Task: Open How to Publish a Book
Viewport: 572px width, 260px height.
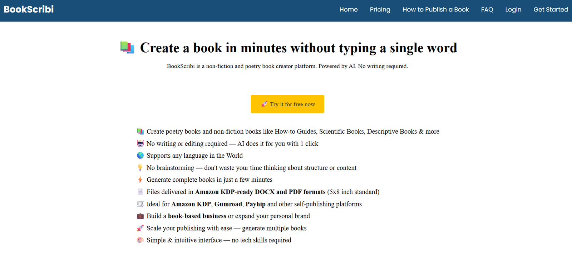Action: click(435, 10)
